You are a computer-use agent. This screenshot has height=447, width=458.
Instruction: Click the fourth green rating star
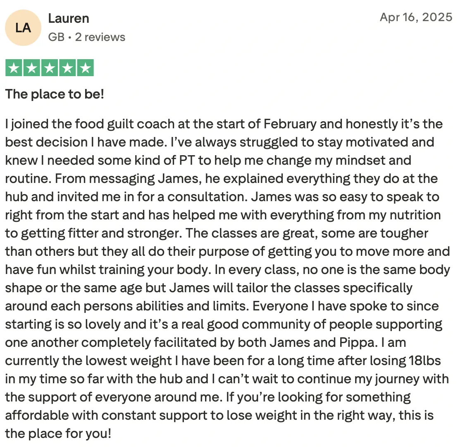pos(67,68)
